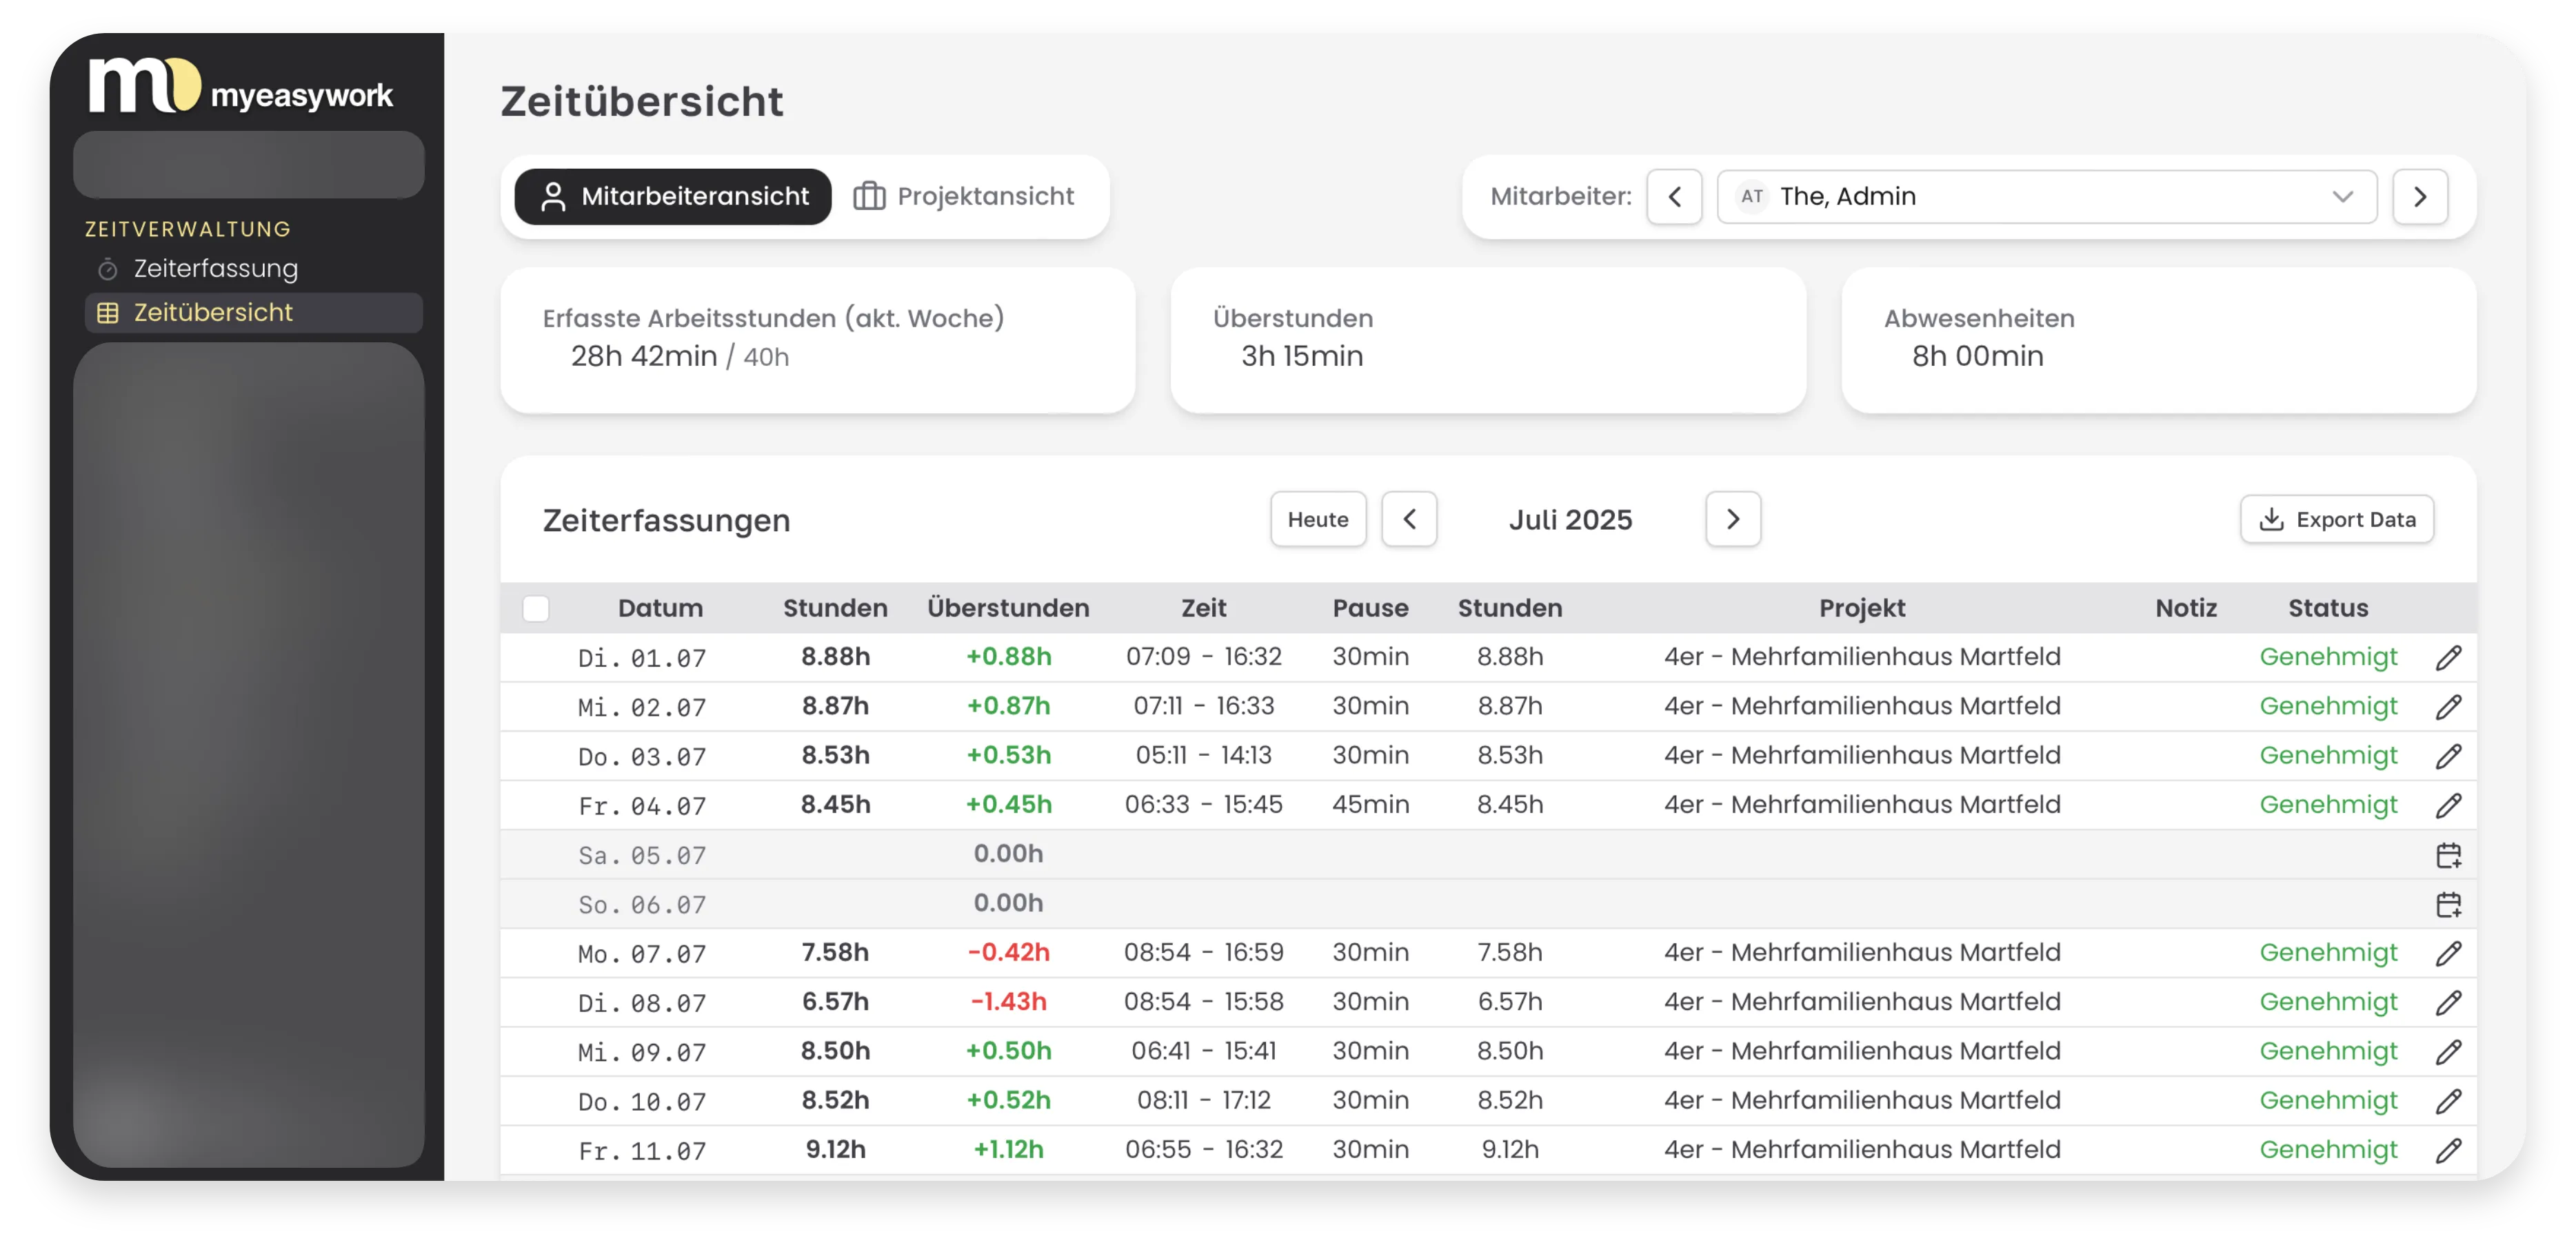Click the edit pencil for Di. 01.07
This screenshot has height=1247, width=2576.
2448,657
